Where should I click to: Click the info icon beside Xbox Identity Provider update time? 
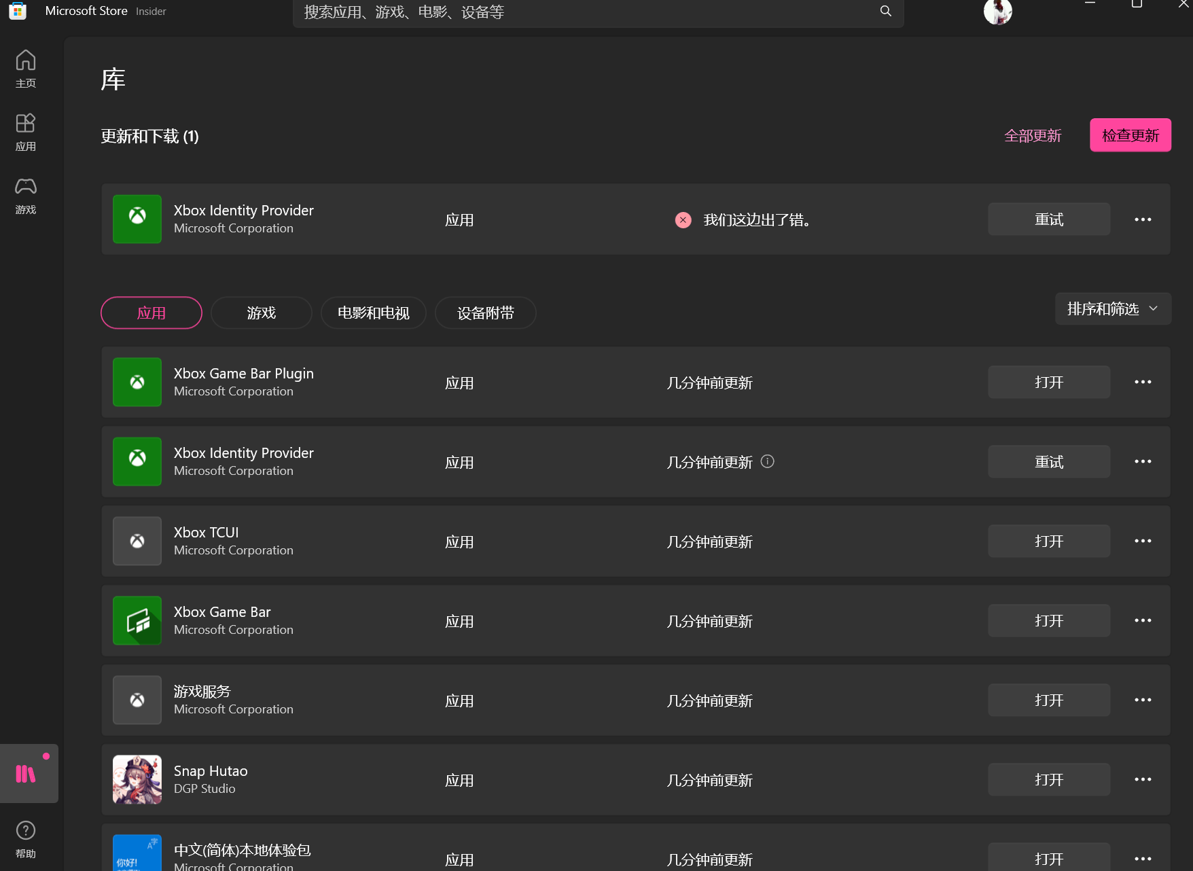click(767, 461)
